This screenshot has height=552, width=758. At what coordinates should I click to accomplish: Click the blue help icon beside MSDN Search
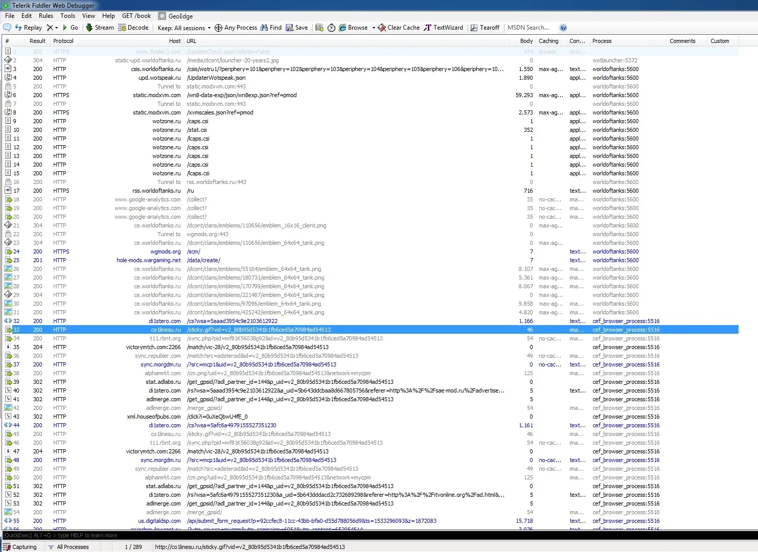pyautogui.click(x=563, y=28)
